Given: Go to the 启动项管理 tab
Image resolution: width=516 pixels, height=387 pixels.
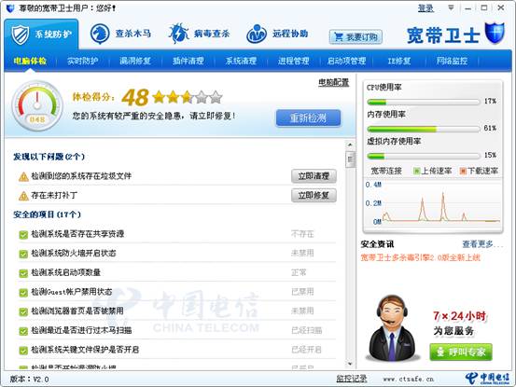Looking at the screenshot, I should (346, 61).
